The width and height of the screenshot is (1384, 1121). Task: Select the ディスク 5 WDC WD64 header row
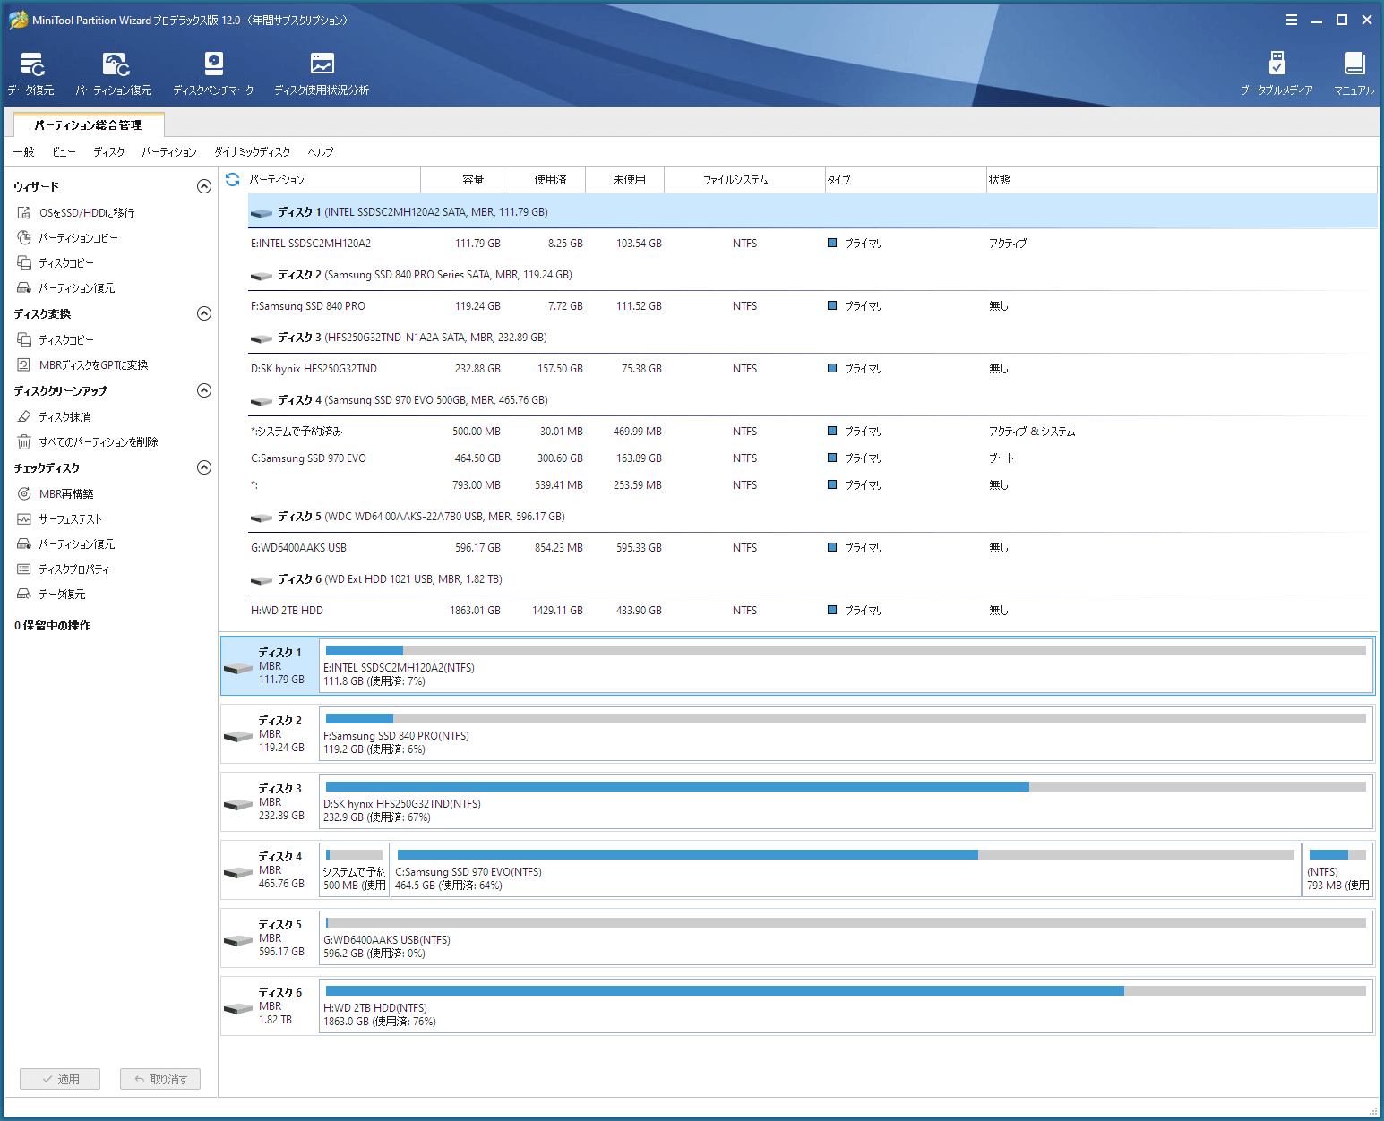tap(812, 517)
